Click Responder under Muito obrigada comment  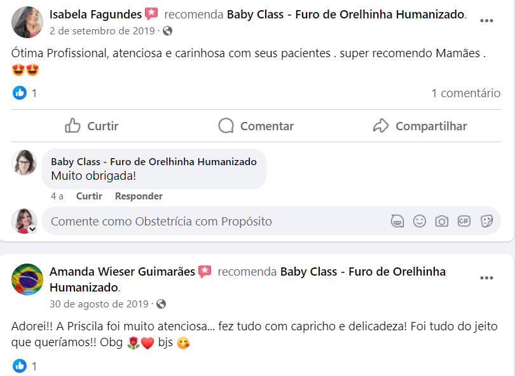pyautogui.click(x=139, y=196)
